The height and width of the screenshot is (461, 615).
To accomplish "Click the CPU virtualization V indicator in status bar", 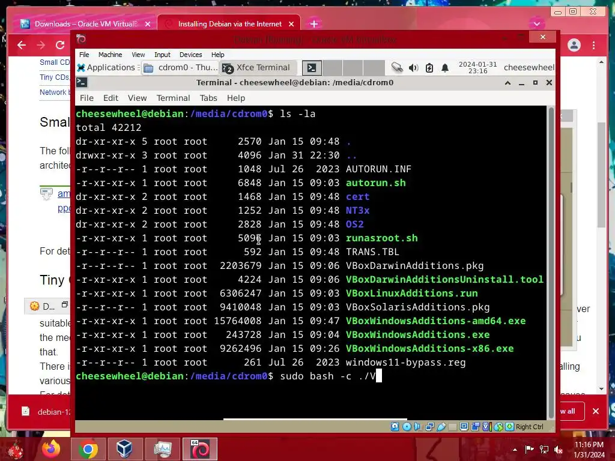I will coord(486,427).
